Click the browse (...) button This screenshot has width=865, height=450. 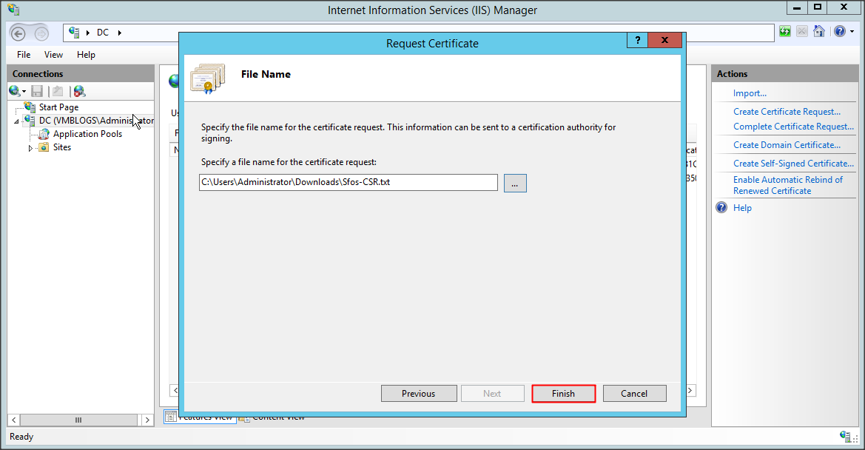[515, 183]
